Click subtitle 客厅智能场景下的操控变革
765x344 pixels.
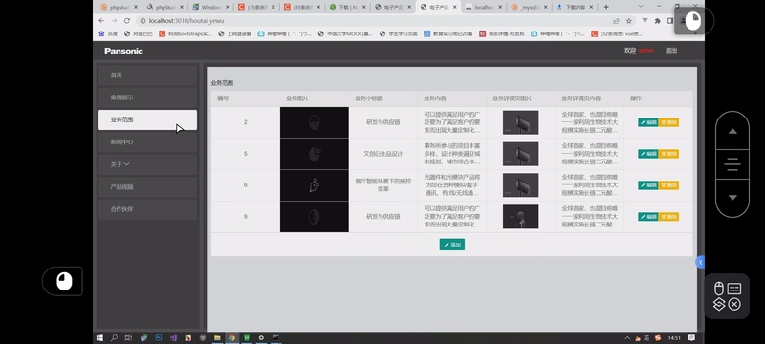tap(383, 185)
